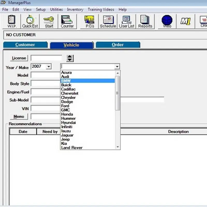Open the Reports documents icon
207x207 pixels.
(x=145, y=21)
